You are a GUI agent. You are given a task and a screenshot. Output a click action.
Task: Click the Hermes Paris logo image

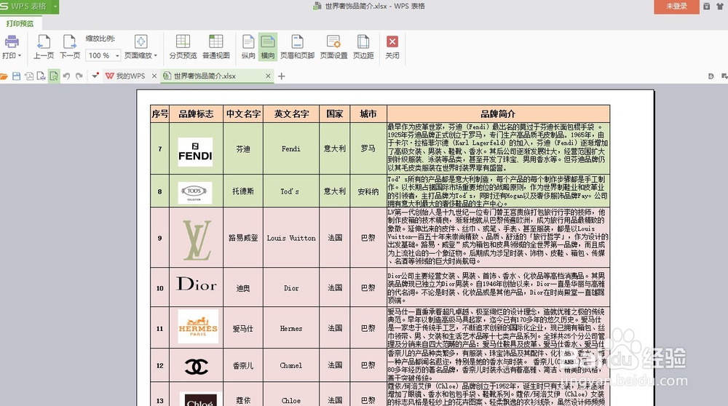click(x=198, y=326)
